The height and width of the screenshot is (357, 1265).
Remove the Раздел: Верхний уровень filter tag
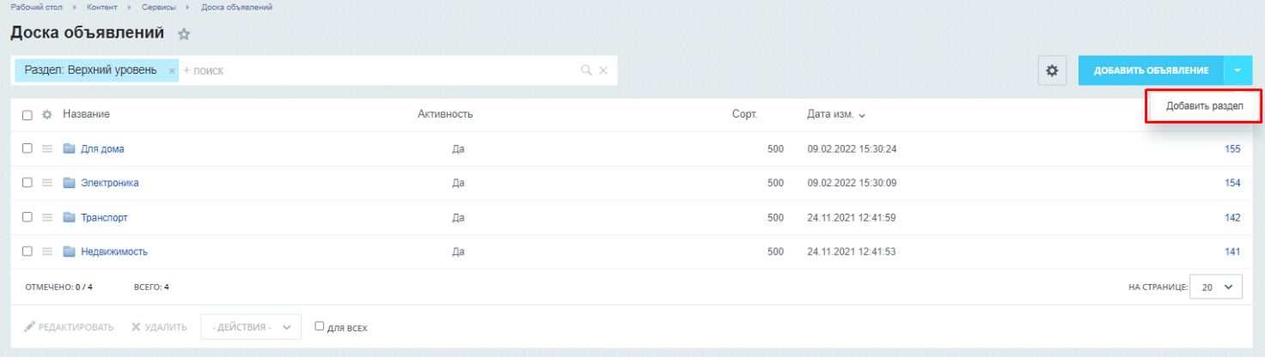172,70
